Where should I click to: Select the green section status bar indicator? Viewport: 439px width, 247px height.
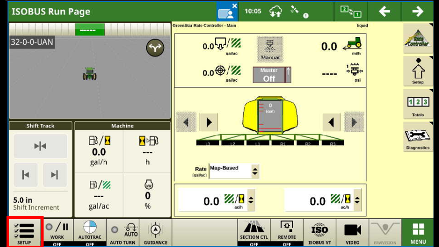[x=90, y=30]
